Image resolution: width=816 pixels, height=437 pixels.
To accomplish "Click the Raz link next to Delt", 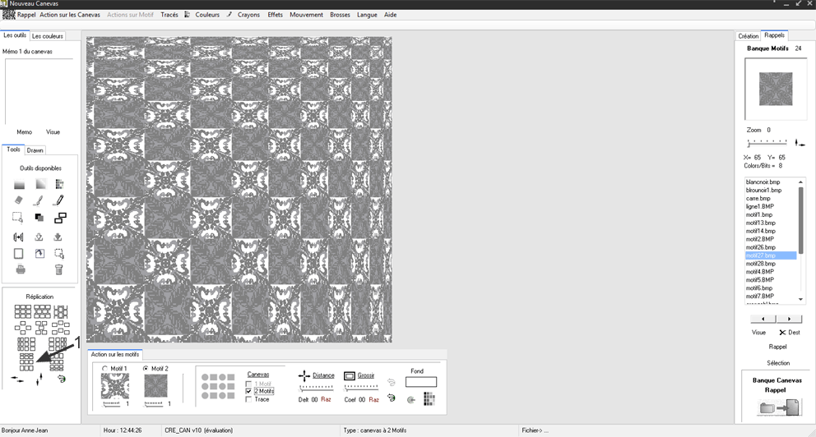I will click(x=326, y=399).
